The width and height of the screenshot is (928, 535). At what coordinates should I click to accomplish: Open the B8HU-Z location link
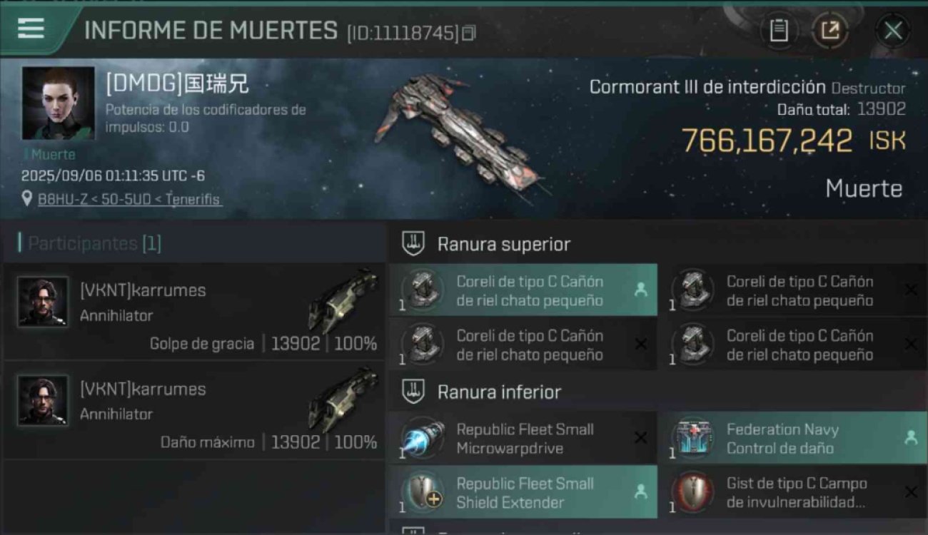coord(129,200)
